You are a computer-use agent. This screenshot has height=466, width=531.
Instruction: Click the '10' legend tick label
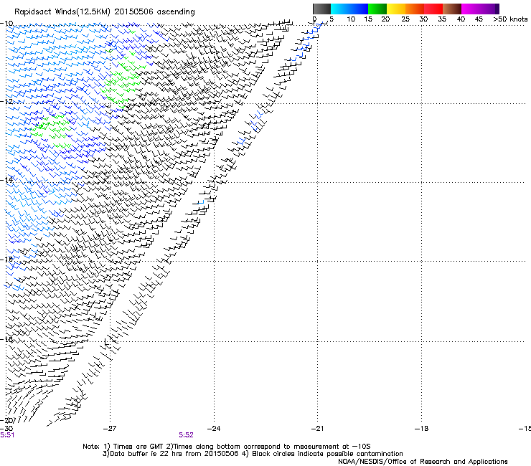pos(351,19)
